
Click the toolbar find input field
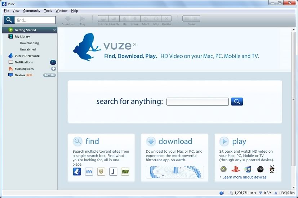tap(35, 20)
